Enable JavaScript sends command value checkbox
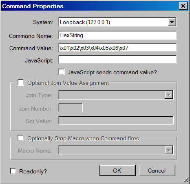This screenshot has width=190, height=184. pyautogui.click(x=62, y=72)
